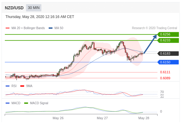The image size is (181, 124).
Task: Click the red 0.6089 support level label
Action: [165, 78]
